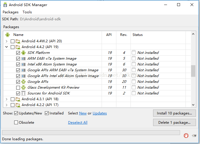Select the 'Glass Development Kit Preview' row text
The width and height of the screenshot is (200, 144).
click(54, 88)
